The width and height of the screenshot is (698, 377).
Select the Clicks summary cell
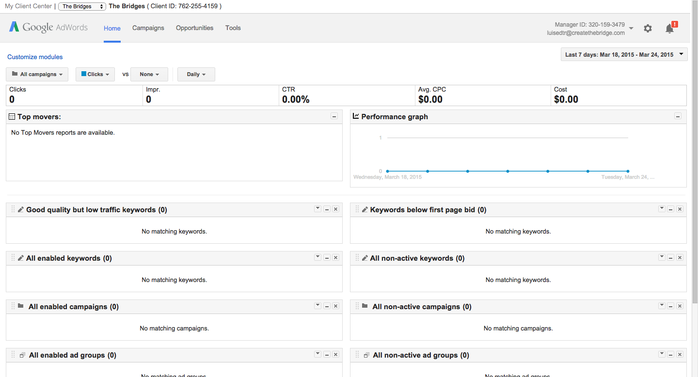click(74, 95)
